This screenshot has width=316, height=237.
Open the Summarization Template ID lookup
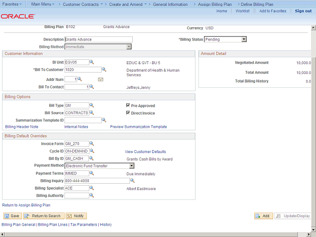tap(104, 120)
